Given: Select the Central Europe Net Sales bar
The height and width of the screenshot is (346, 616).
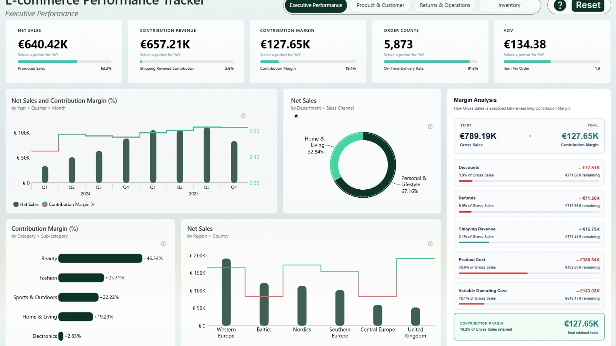Looking at the screenshot, I should click(378, 315).
